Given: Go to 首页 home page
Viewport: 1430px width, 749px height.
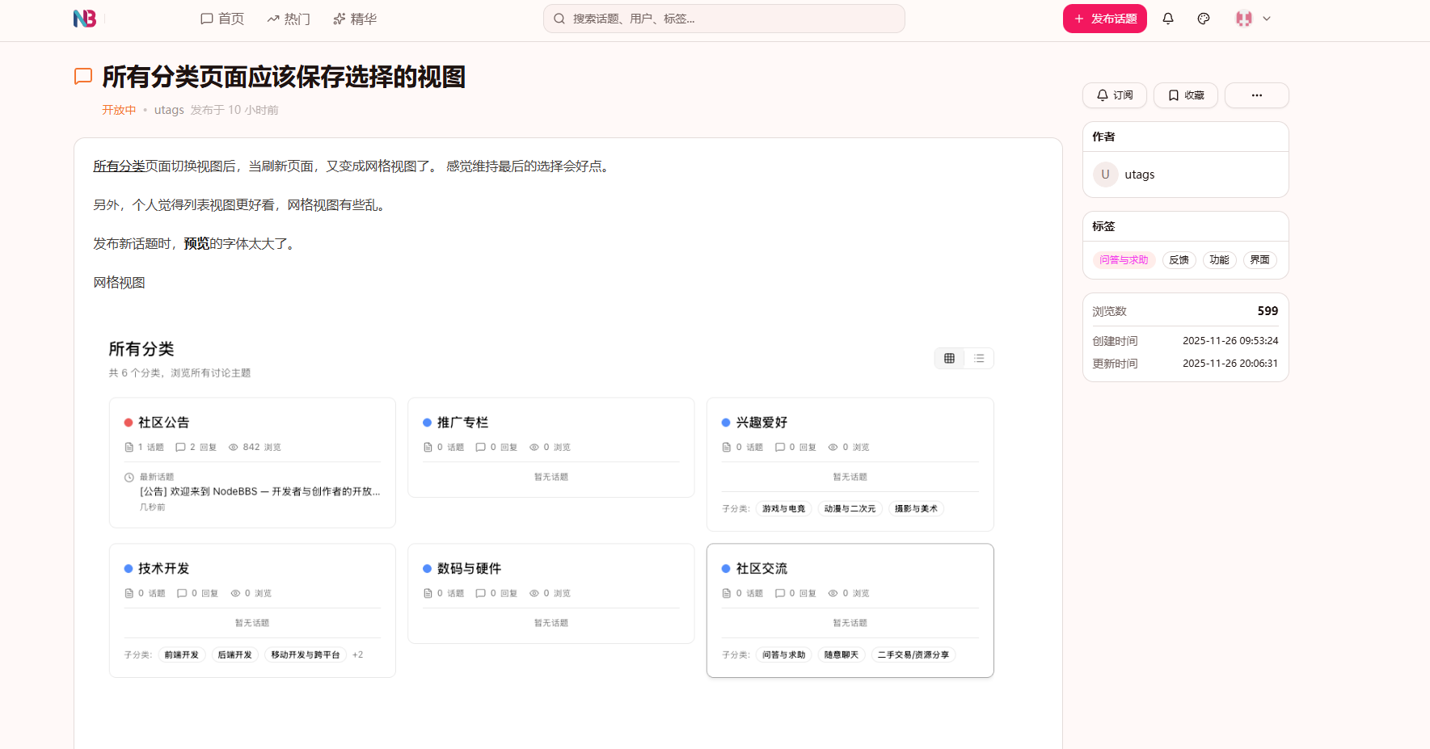Looking at the screenshot, I should [x=222, y=19].
